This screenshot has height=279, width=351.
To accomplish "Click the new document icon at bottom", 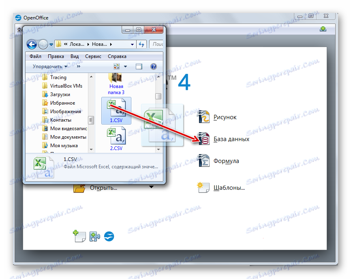I will pos(79,236).
